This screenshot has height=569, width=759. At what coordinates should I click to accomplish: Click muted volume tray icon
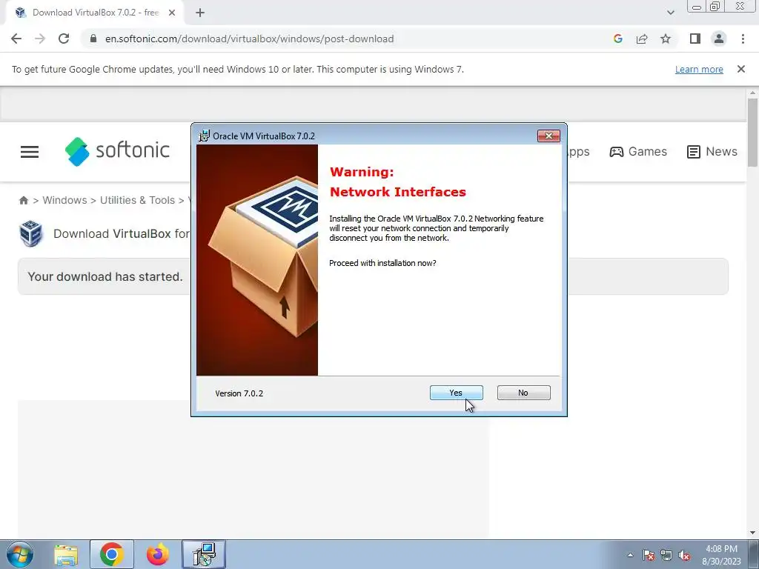point(684,555)
